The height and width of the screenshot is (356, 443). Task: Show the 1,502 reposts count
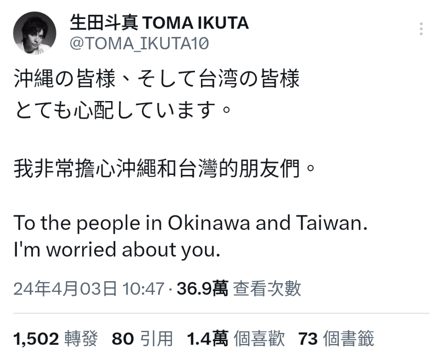click(36, 339)
